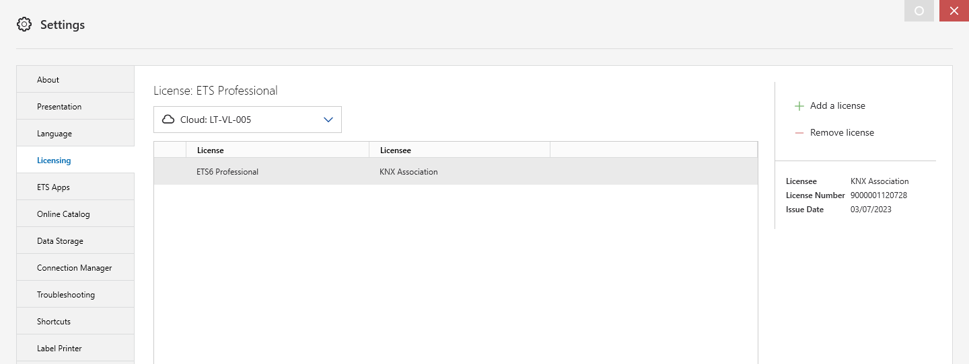
Task: Select the Label Printer tab
Action: (75, 348)
